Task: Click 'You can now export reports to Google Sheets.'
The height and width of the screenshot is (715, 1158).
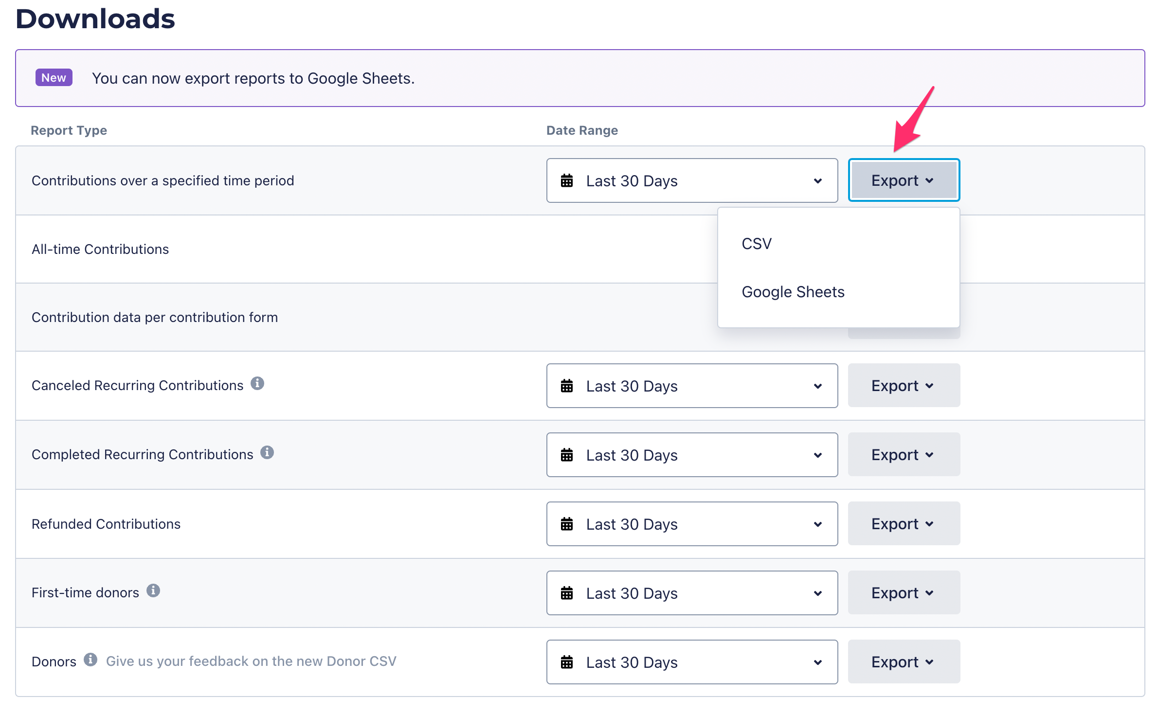Action: point(253,78)
